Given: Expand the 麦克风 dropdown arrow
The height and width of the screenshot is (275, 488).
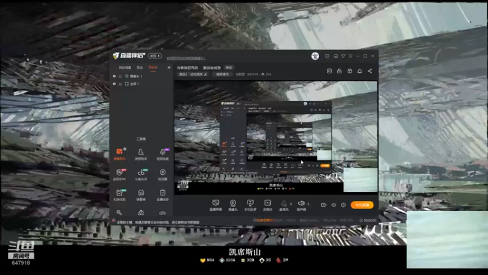Looking at the screenshot, I should [x=291, y=204].
